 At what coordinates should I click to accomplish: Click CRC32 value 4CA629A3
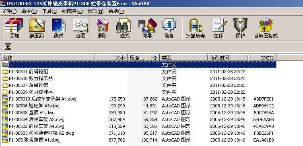(x=264, y=127)
